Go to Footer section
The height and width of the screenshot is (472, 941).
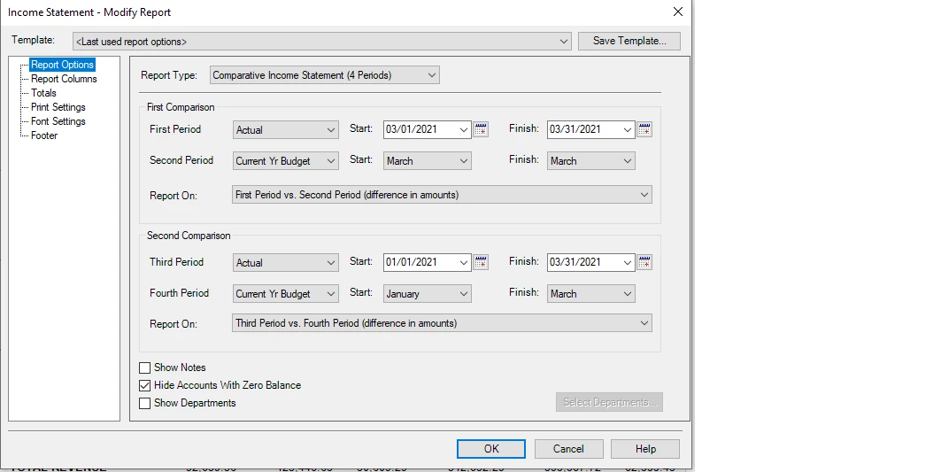point(44,135)
